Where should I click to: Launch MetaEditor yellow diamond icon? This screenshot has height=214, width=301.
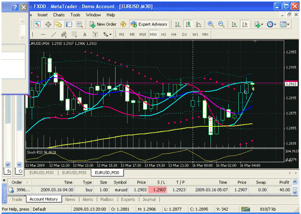coord(123,25)
